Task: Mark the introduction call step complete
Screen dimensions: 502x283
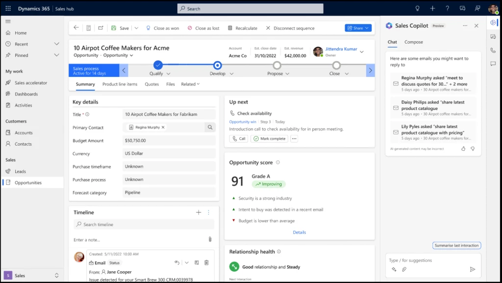Action: pyautogui.click(x=269, y=138)
